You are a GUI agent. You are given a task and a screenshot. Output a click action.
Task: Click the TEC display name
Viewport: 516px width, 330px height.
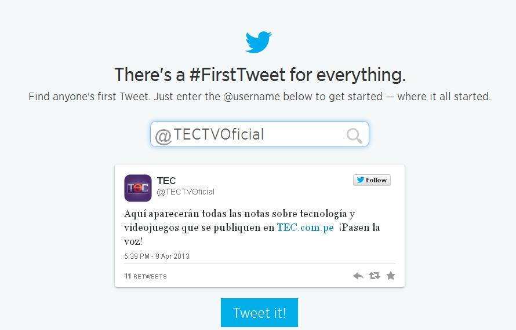click(166, 182)
